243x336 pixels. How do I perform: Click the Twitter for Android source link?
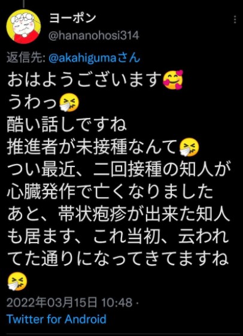click(56, 319)
